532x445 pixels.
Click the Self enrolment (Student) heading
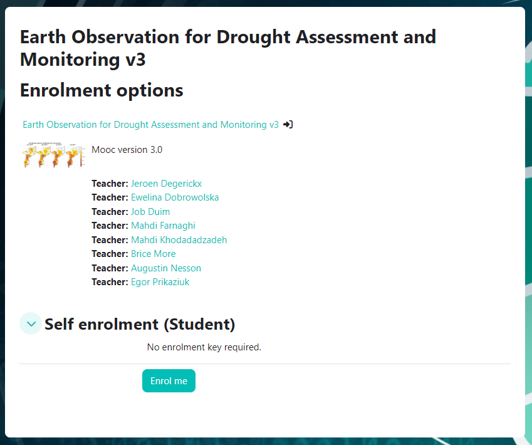pyautogui.click(x=140, y=324)
